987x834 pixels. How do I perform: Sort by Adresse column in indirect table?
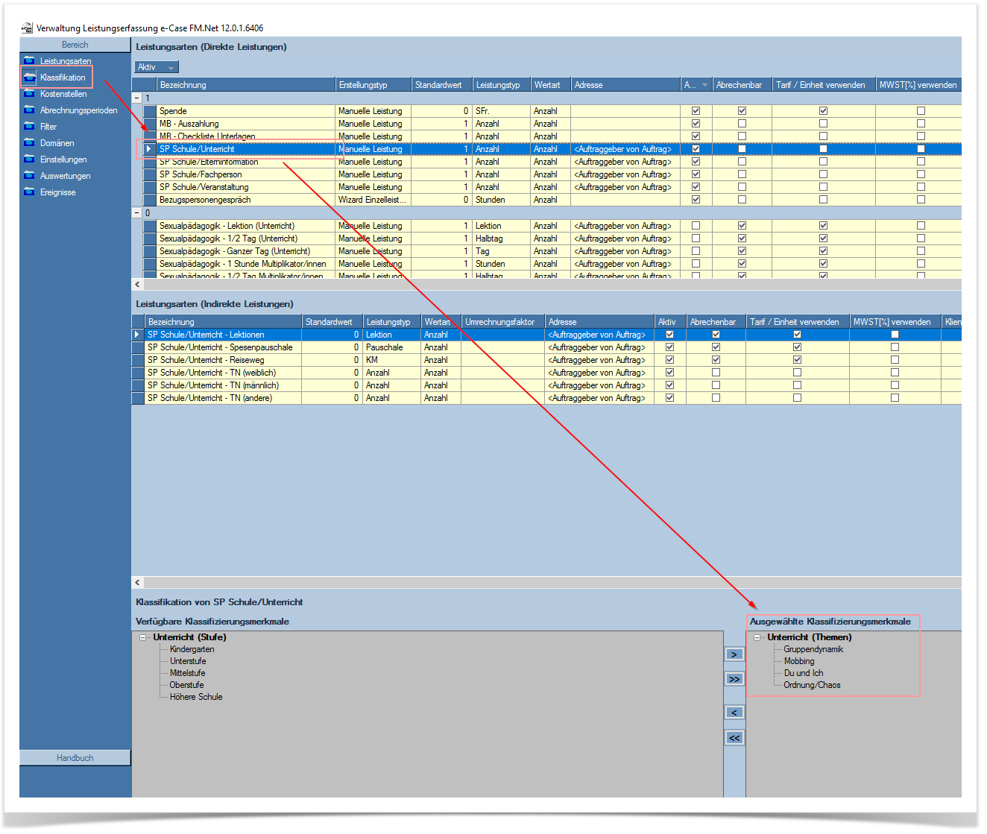(x=600, y=322)
